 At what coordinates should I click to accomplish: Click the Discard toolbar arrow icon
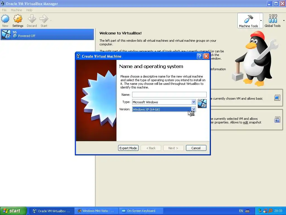pyautogui.click(x=32, y=19)
